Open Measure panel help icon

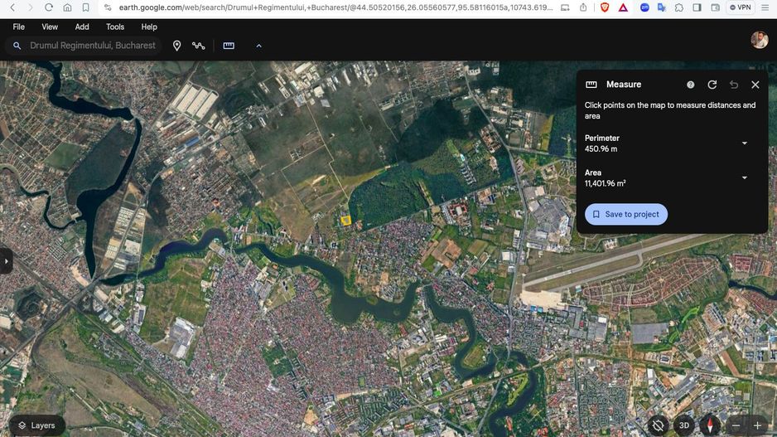point(691,85)
